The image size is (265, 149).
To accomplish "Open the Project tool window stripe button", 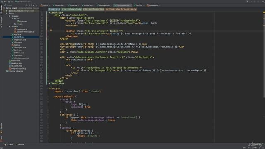I will pos(1,9).
